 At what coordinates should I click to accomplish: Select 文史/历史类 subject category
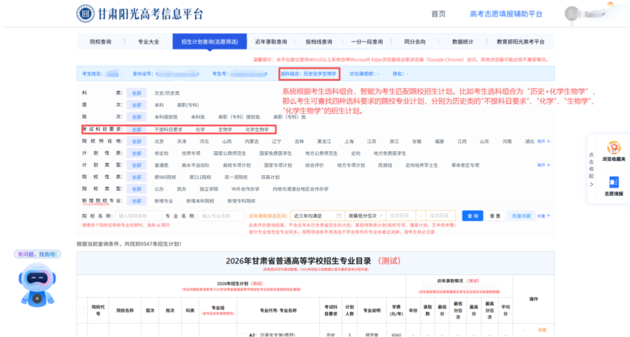point(167,93)
